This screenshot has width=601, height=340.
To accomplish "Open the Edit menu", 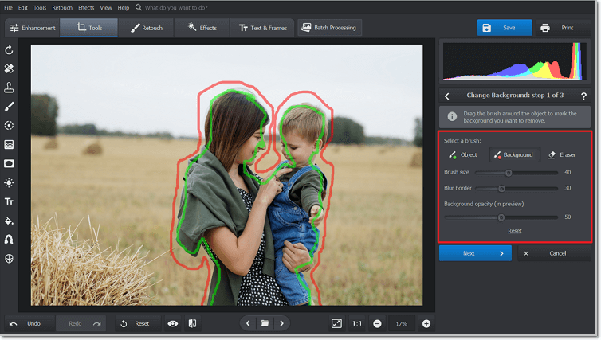I will (x=23, y=8).
